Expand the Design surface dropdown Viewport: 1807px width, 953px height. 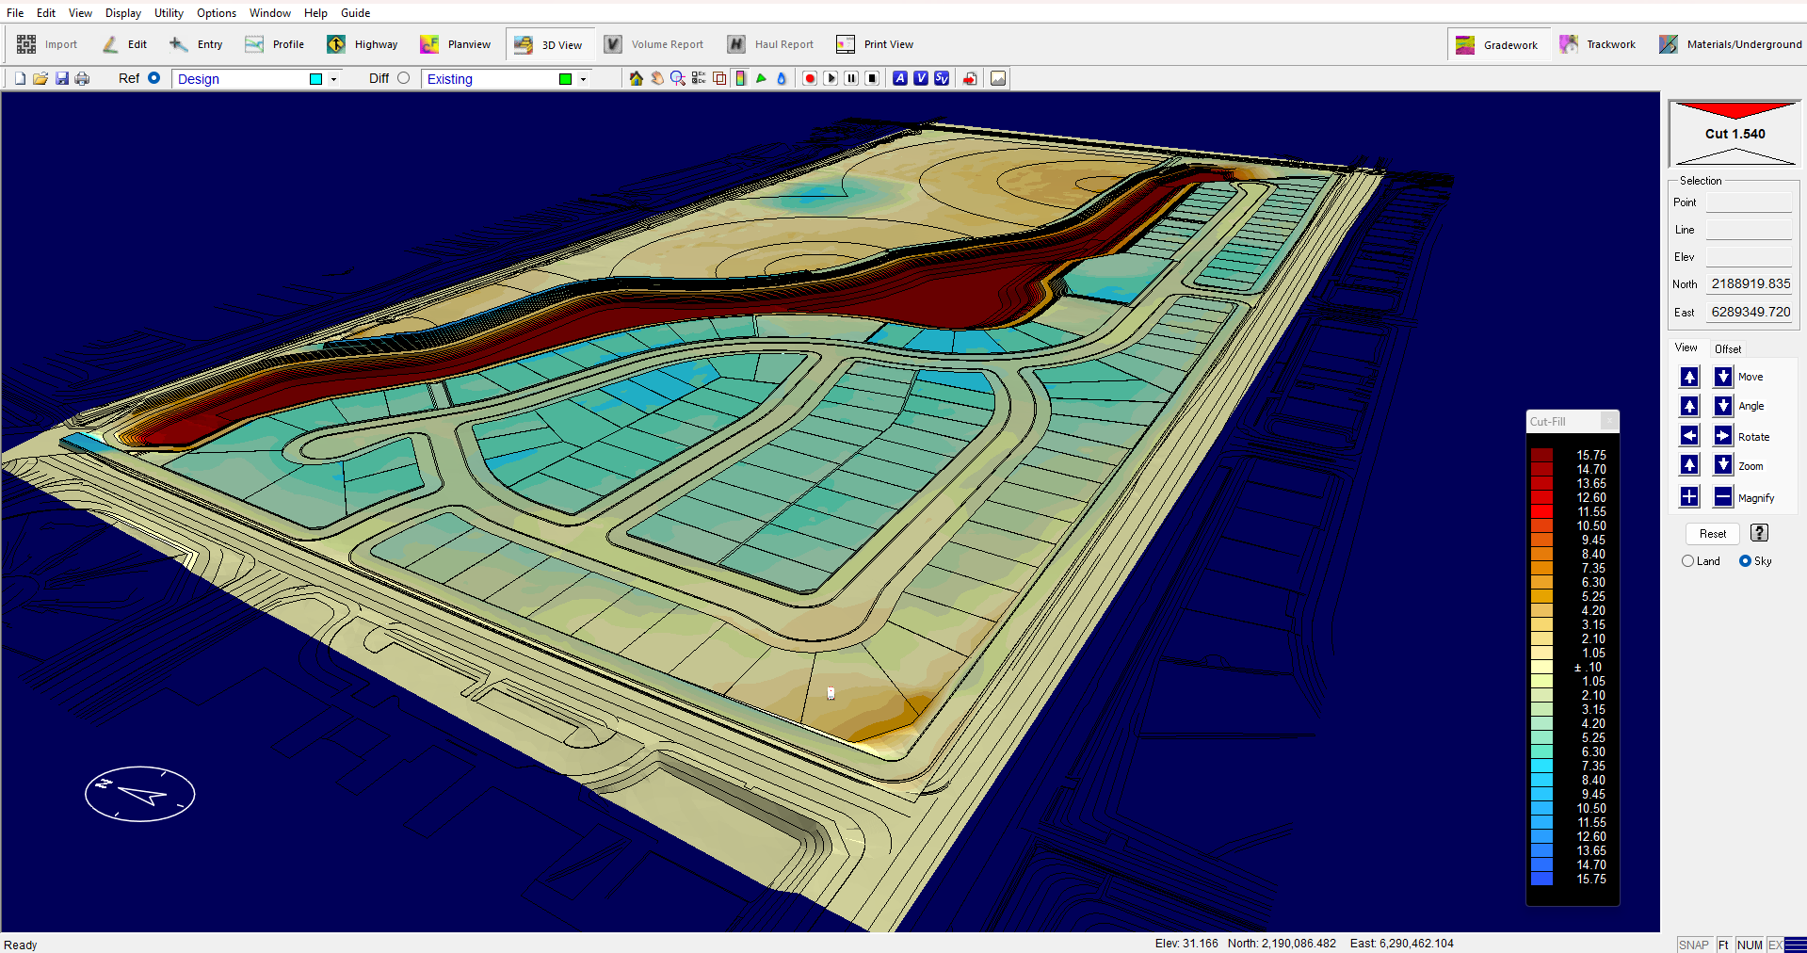click(333, 79)
